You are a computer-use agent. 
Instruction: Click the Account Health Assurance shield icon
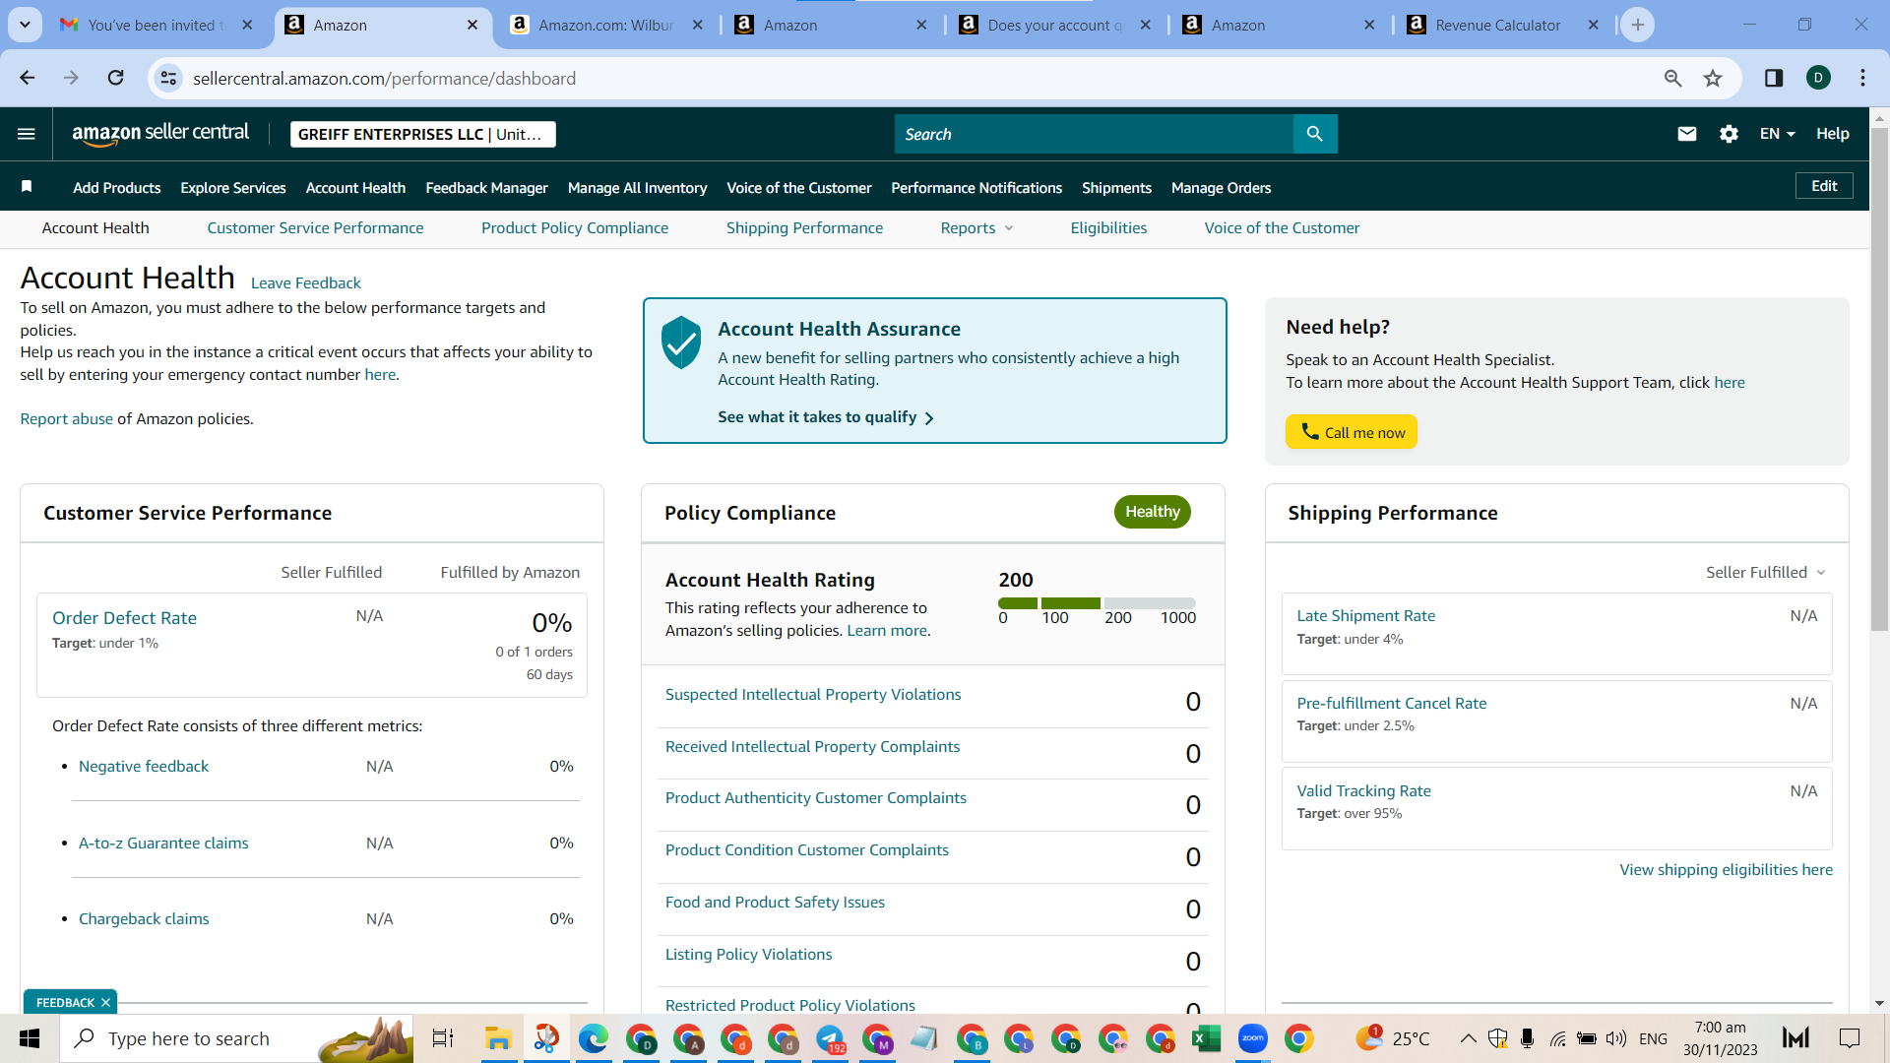[681, 343]
